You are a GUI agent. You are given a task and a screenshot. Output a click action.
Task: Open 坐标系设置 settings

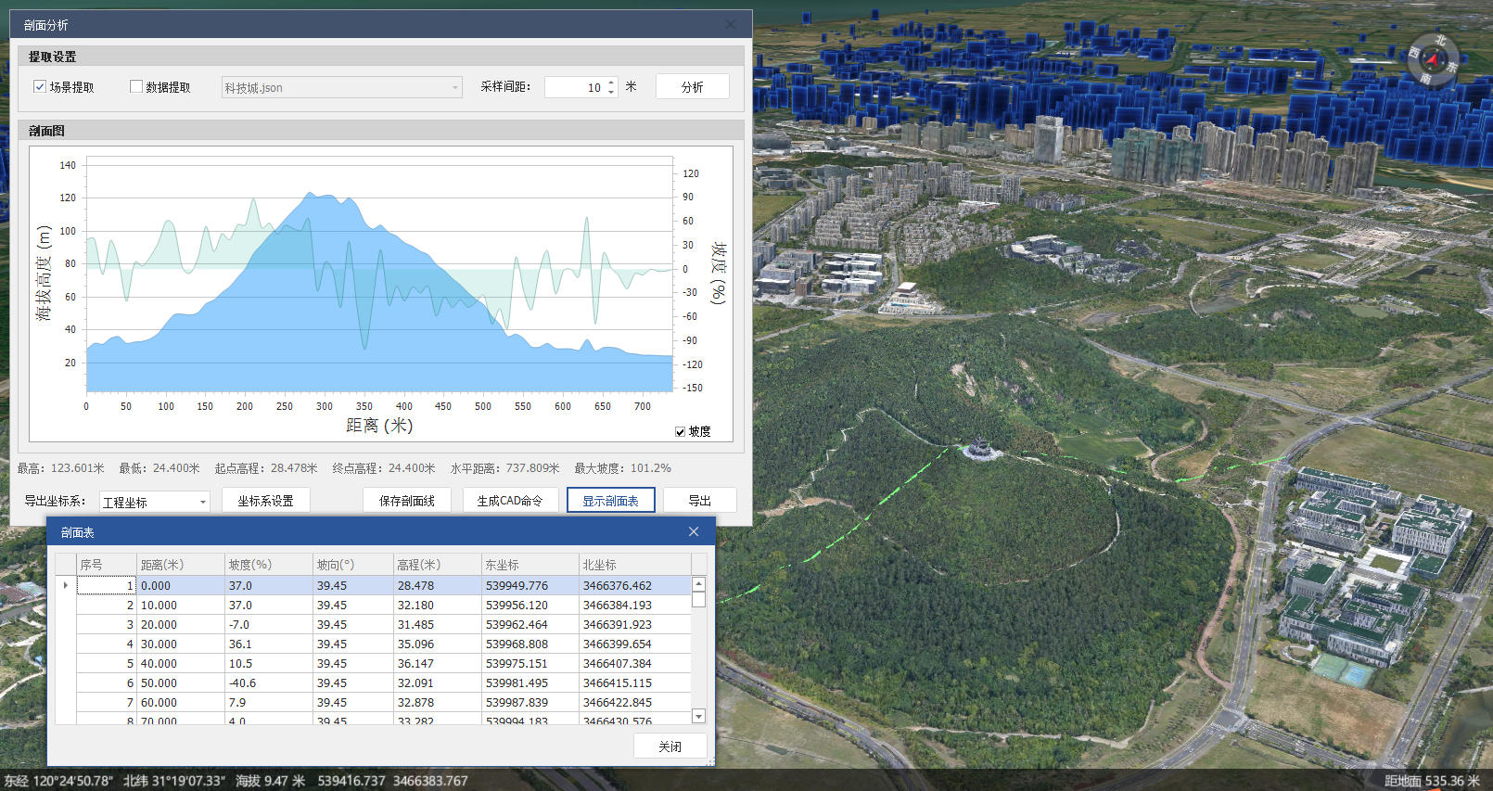265,501
